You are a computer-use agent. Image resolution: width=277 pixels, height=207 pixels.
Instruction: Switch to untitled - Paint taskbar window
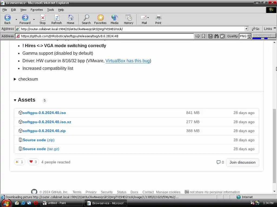point(61,203)
